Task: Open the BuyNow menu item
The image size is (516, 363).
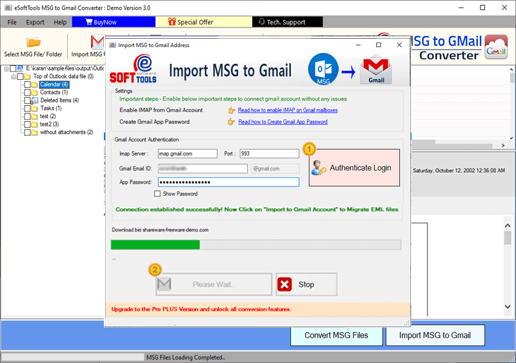Action: click(x=114, y=22)
